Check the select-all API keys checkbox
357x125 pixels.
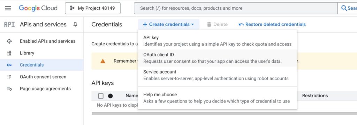(101, 96)
